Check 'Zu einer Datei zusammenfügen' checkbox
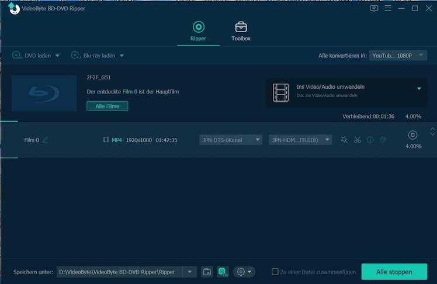 pyautogui.click(x=275, y=272)
